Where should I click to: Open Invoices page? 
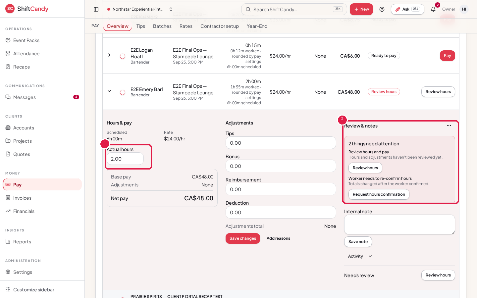click(42, 198)
